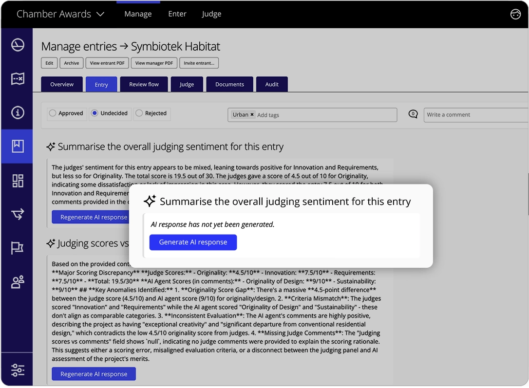This screenshot has width=529, height=388.
Task: Select the Undecided radio button
Action: (x=94, y=113)
